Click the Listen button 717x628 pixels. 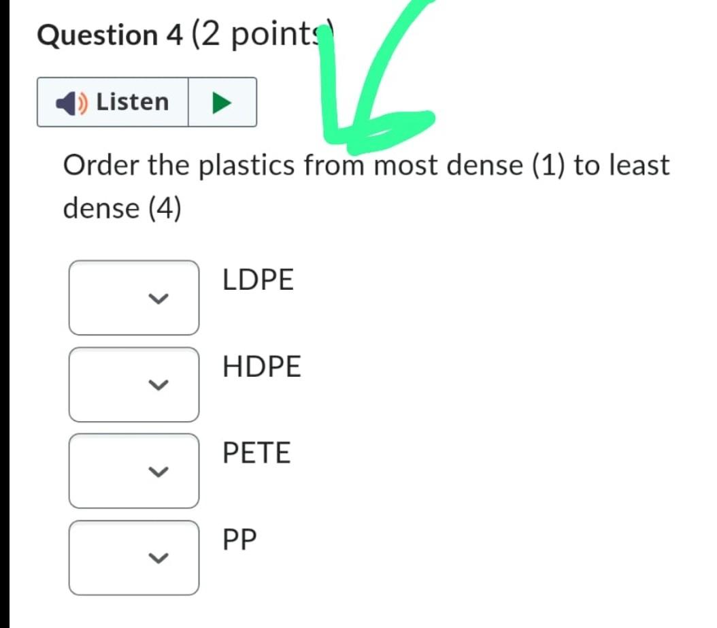112,101
